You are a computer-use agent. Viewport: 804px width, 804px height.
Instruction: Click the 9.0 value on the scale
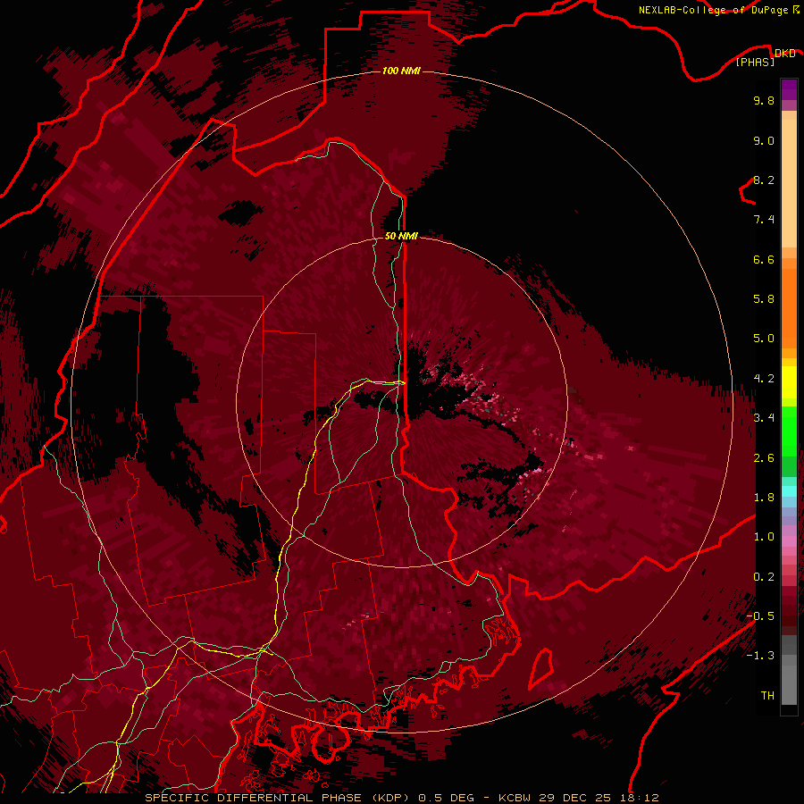pos(764,140)
